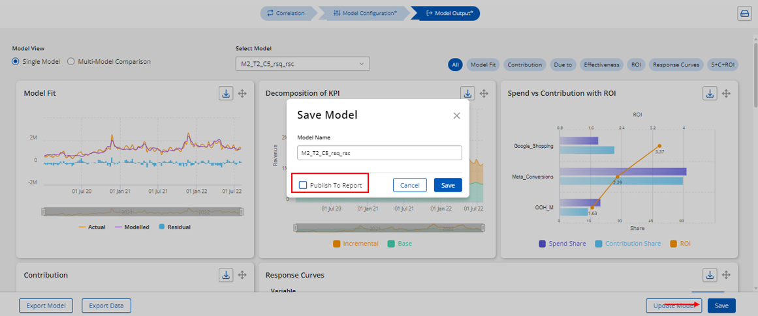Click the Model Fit time range slider

(142, 212)
